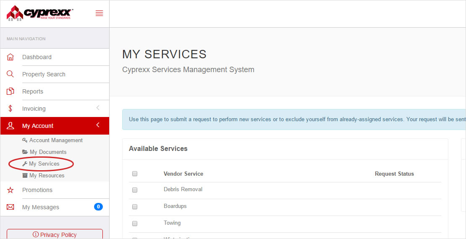Screen dimensions: 466x239
Task: Click the My Messages envelope icon
Action: pyautogui.click(x=10, y=207)
